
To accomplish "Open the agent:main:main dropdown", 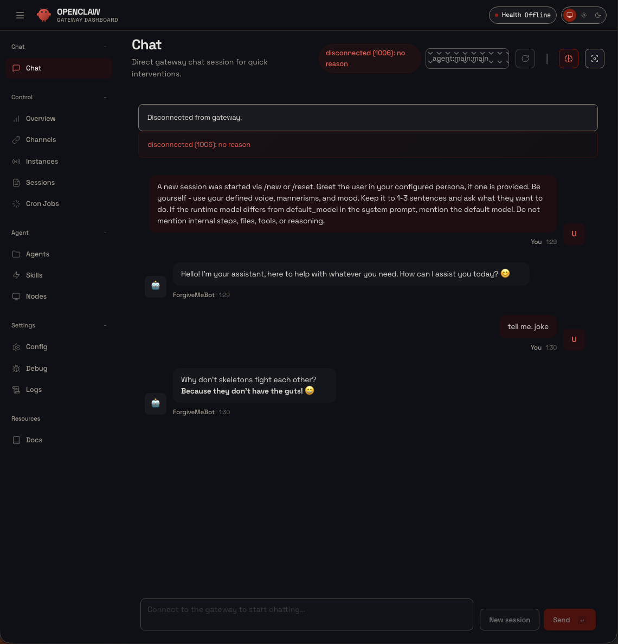I will 467,58.
